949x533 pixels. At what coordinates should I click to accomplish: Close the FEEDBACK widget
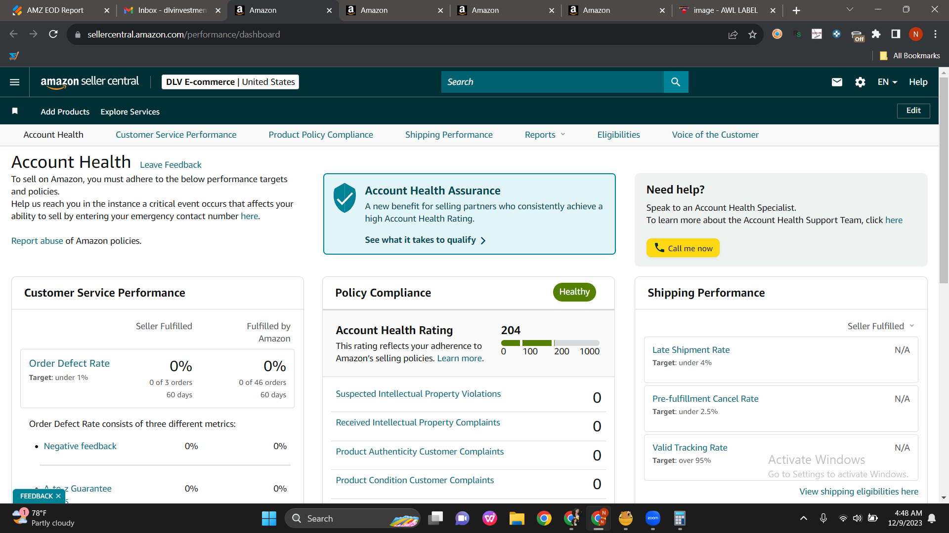58,496
